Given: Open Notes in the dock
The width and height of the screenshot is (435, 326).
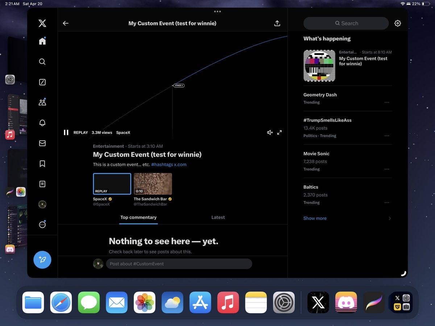Looking at the screenshot, I should coord(256,302).
